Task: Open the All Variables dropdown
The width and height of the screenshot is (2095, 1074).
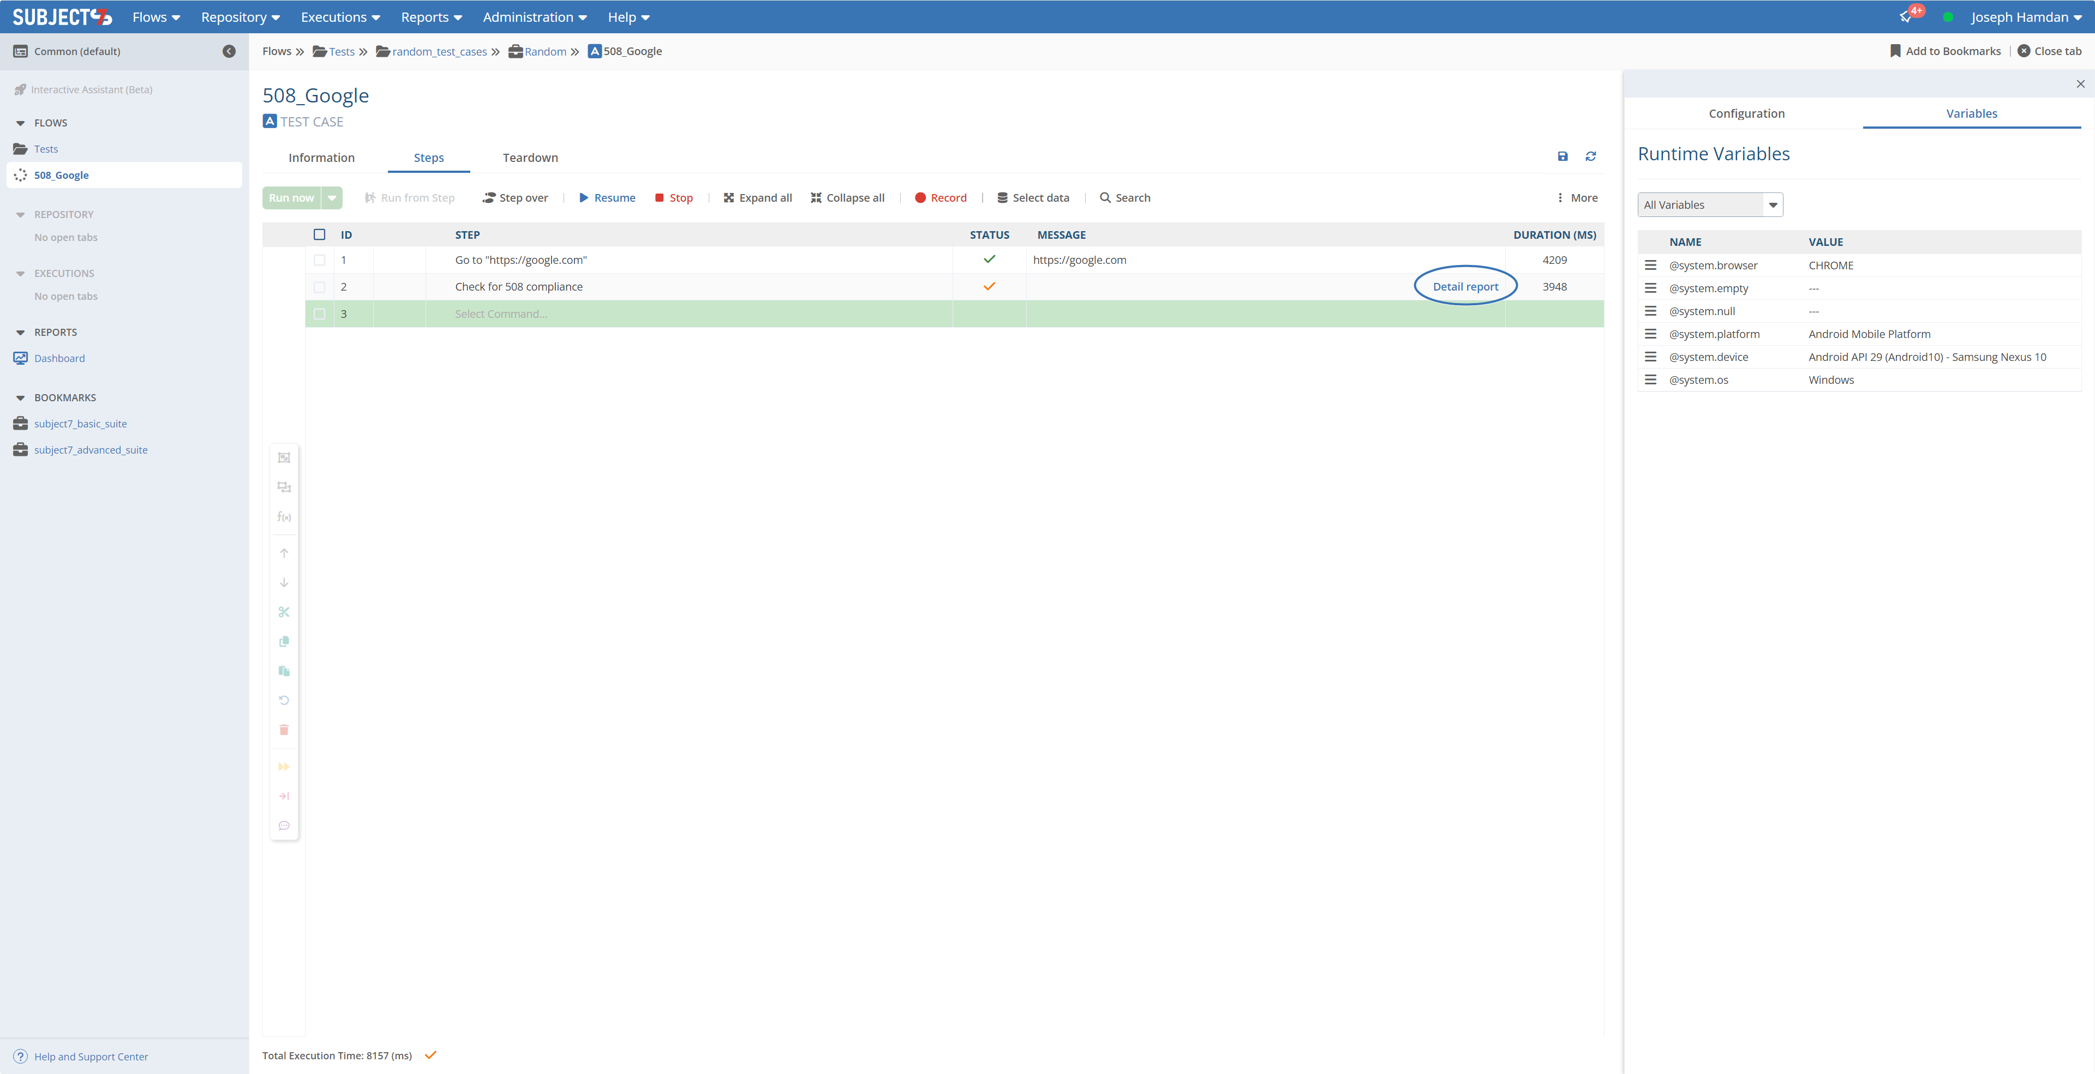Action: click(1709, 205)
